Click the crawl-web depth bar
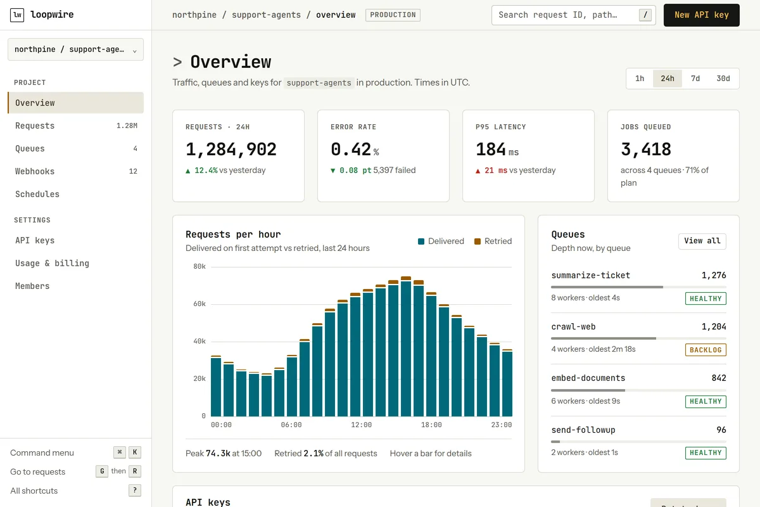760x507 pixels. [x=638, y=338]
